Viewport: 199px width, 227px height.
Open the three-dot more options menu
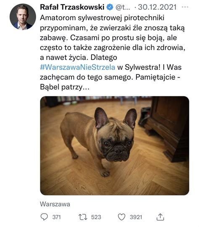pyautogui.click(x=185, y=7)
